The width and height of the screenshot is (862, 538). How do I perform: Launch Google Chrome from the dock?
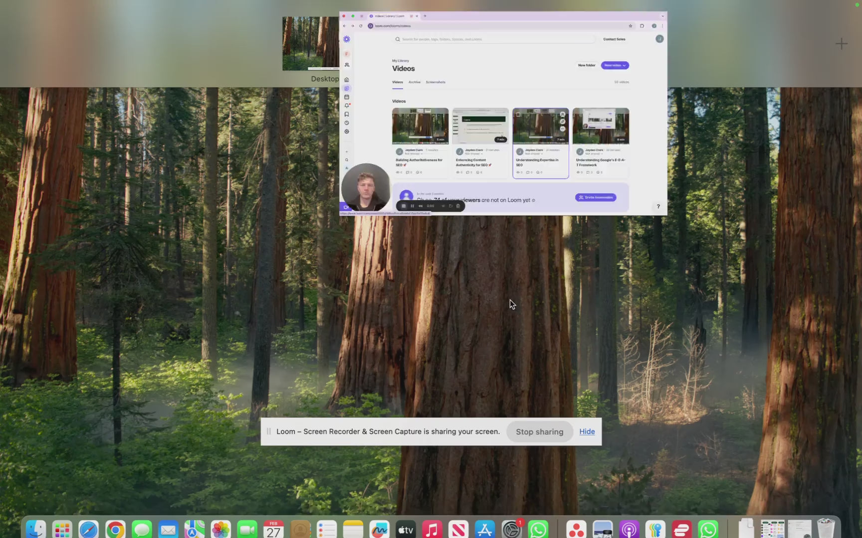click(115, 530)
